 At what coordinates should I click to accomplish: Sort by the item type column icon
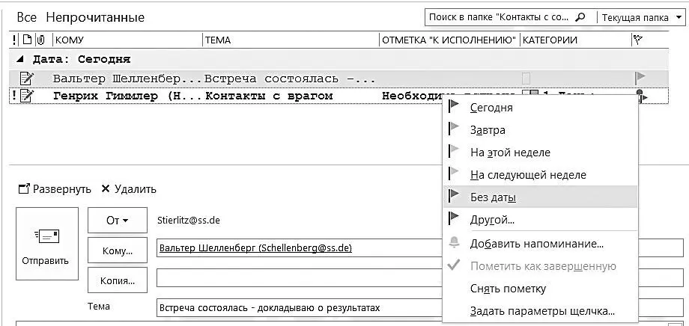26,40
